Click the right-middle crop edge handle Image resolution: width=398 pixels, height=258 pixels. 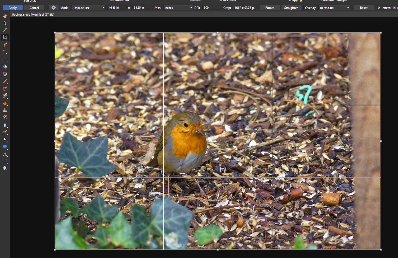381,141
